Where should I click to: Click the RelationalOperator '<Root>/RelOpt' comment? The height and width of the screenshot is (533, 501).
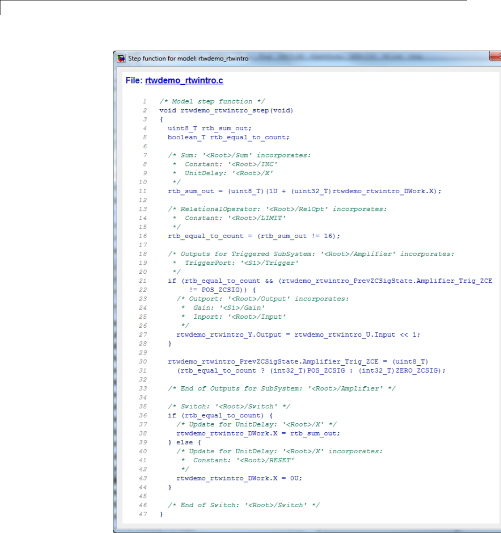tap(277, 209)
